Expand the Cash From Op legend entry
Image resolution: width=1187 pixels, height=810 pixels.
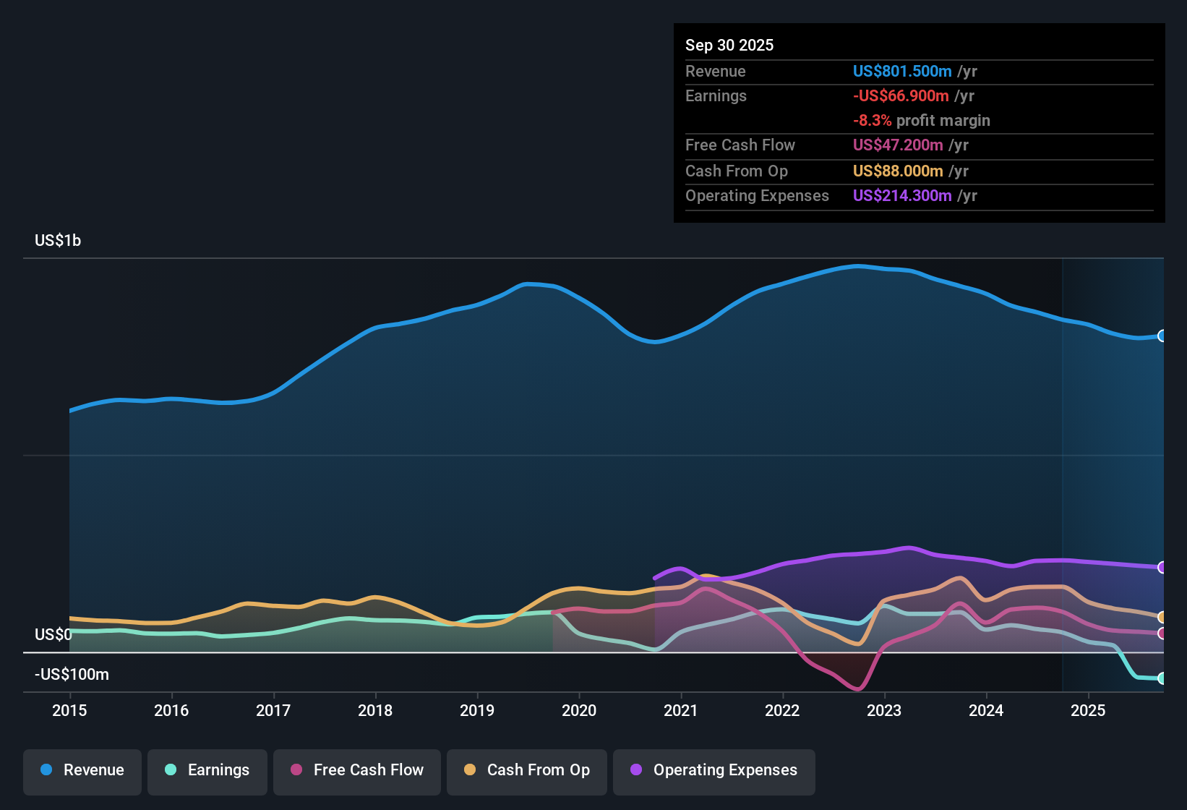[x=526, y=770]
